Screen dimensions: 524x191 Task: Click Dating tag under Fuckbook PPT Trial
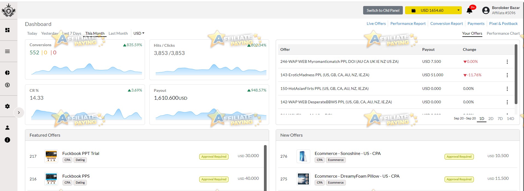coord(80,160)
